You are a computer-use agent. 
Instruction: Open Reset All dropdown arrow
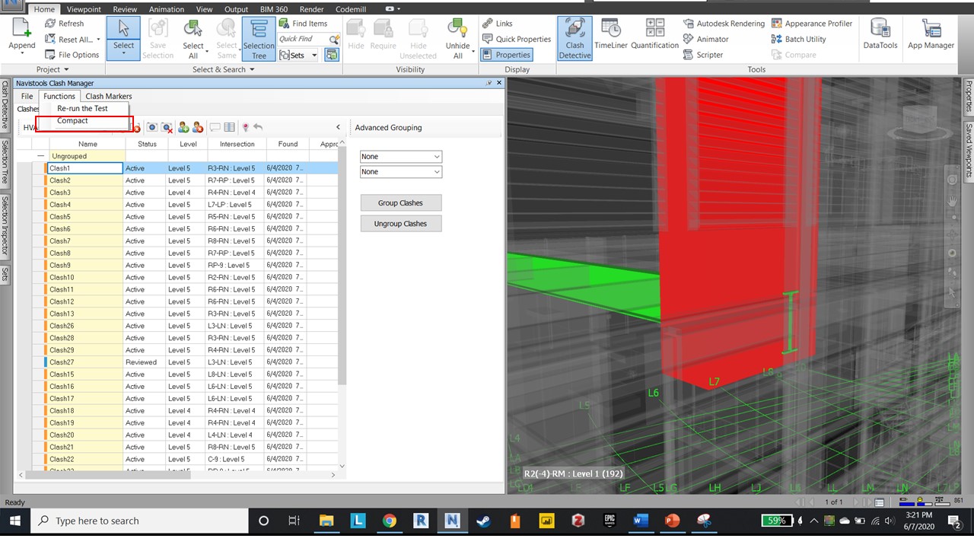99,40
